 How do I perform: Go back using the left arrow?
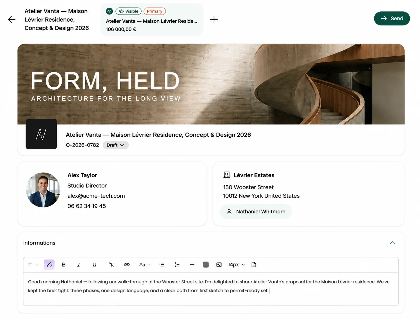pos(12,20)
